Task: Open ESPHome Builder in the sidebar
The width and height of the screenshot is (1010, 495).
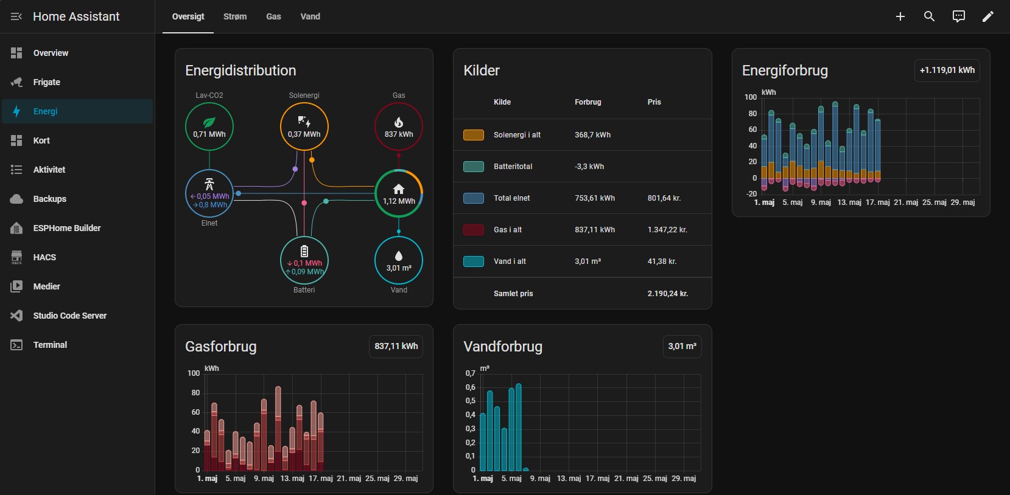Action: (x=77, y=228)
